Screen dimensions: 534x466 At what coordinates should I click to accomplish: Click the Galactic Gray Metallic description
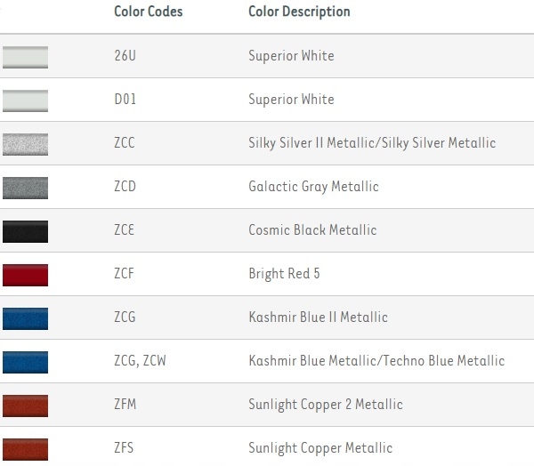click(x=313, y=187)
